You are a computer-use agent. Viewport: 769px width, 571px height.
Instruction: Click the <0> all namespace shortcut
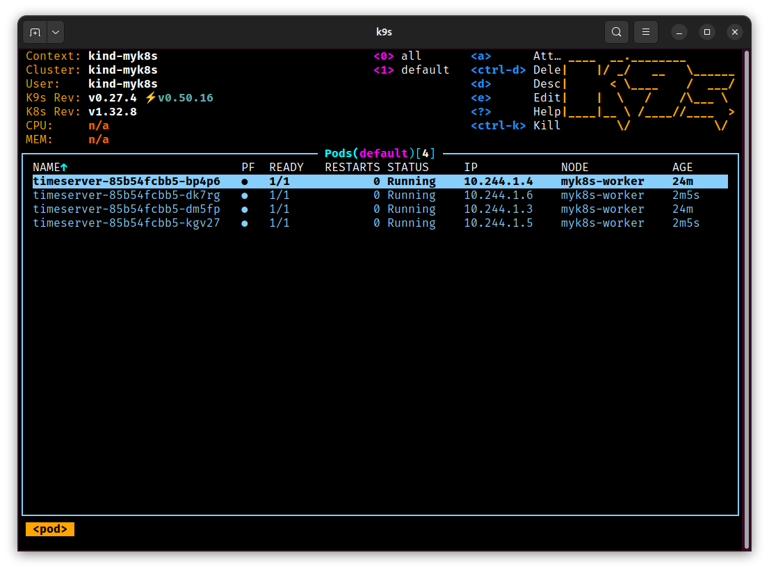[397, 56]
